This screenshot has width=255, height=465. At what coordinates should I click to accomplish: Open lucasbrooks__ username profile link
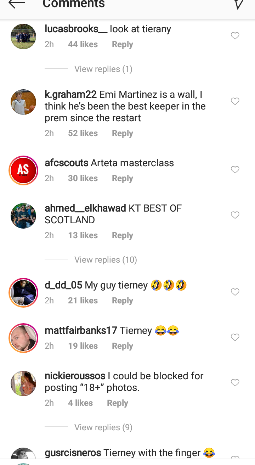coord(76,29)
